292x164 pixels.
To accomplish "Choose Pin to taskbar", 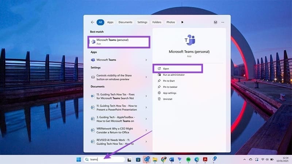I will tap(170, 87).
